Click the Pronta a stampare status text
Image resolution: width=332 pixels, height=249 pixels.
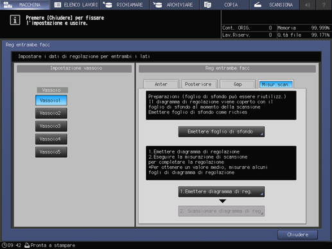pyautogui.click(x=53, y=245)
